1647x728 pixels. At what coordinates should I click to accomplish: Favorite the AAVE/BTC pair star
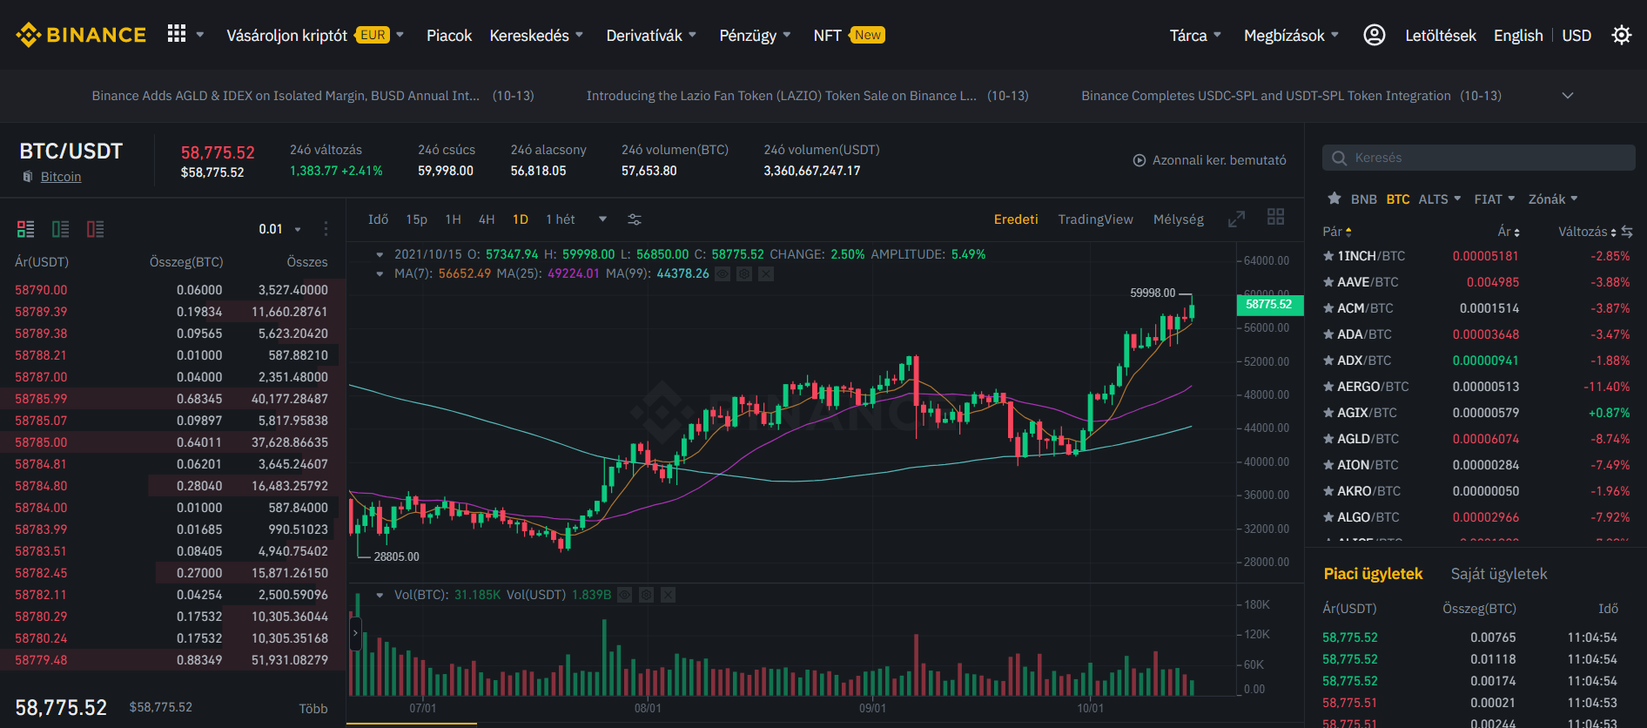[x=1328, y=282]
